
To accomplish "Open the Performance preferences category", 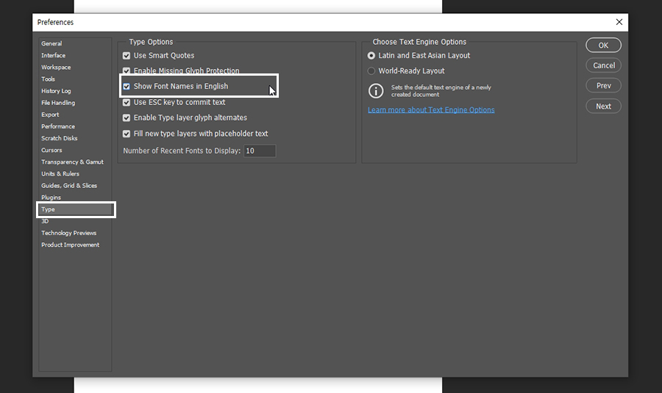I will (58, 126).
